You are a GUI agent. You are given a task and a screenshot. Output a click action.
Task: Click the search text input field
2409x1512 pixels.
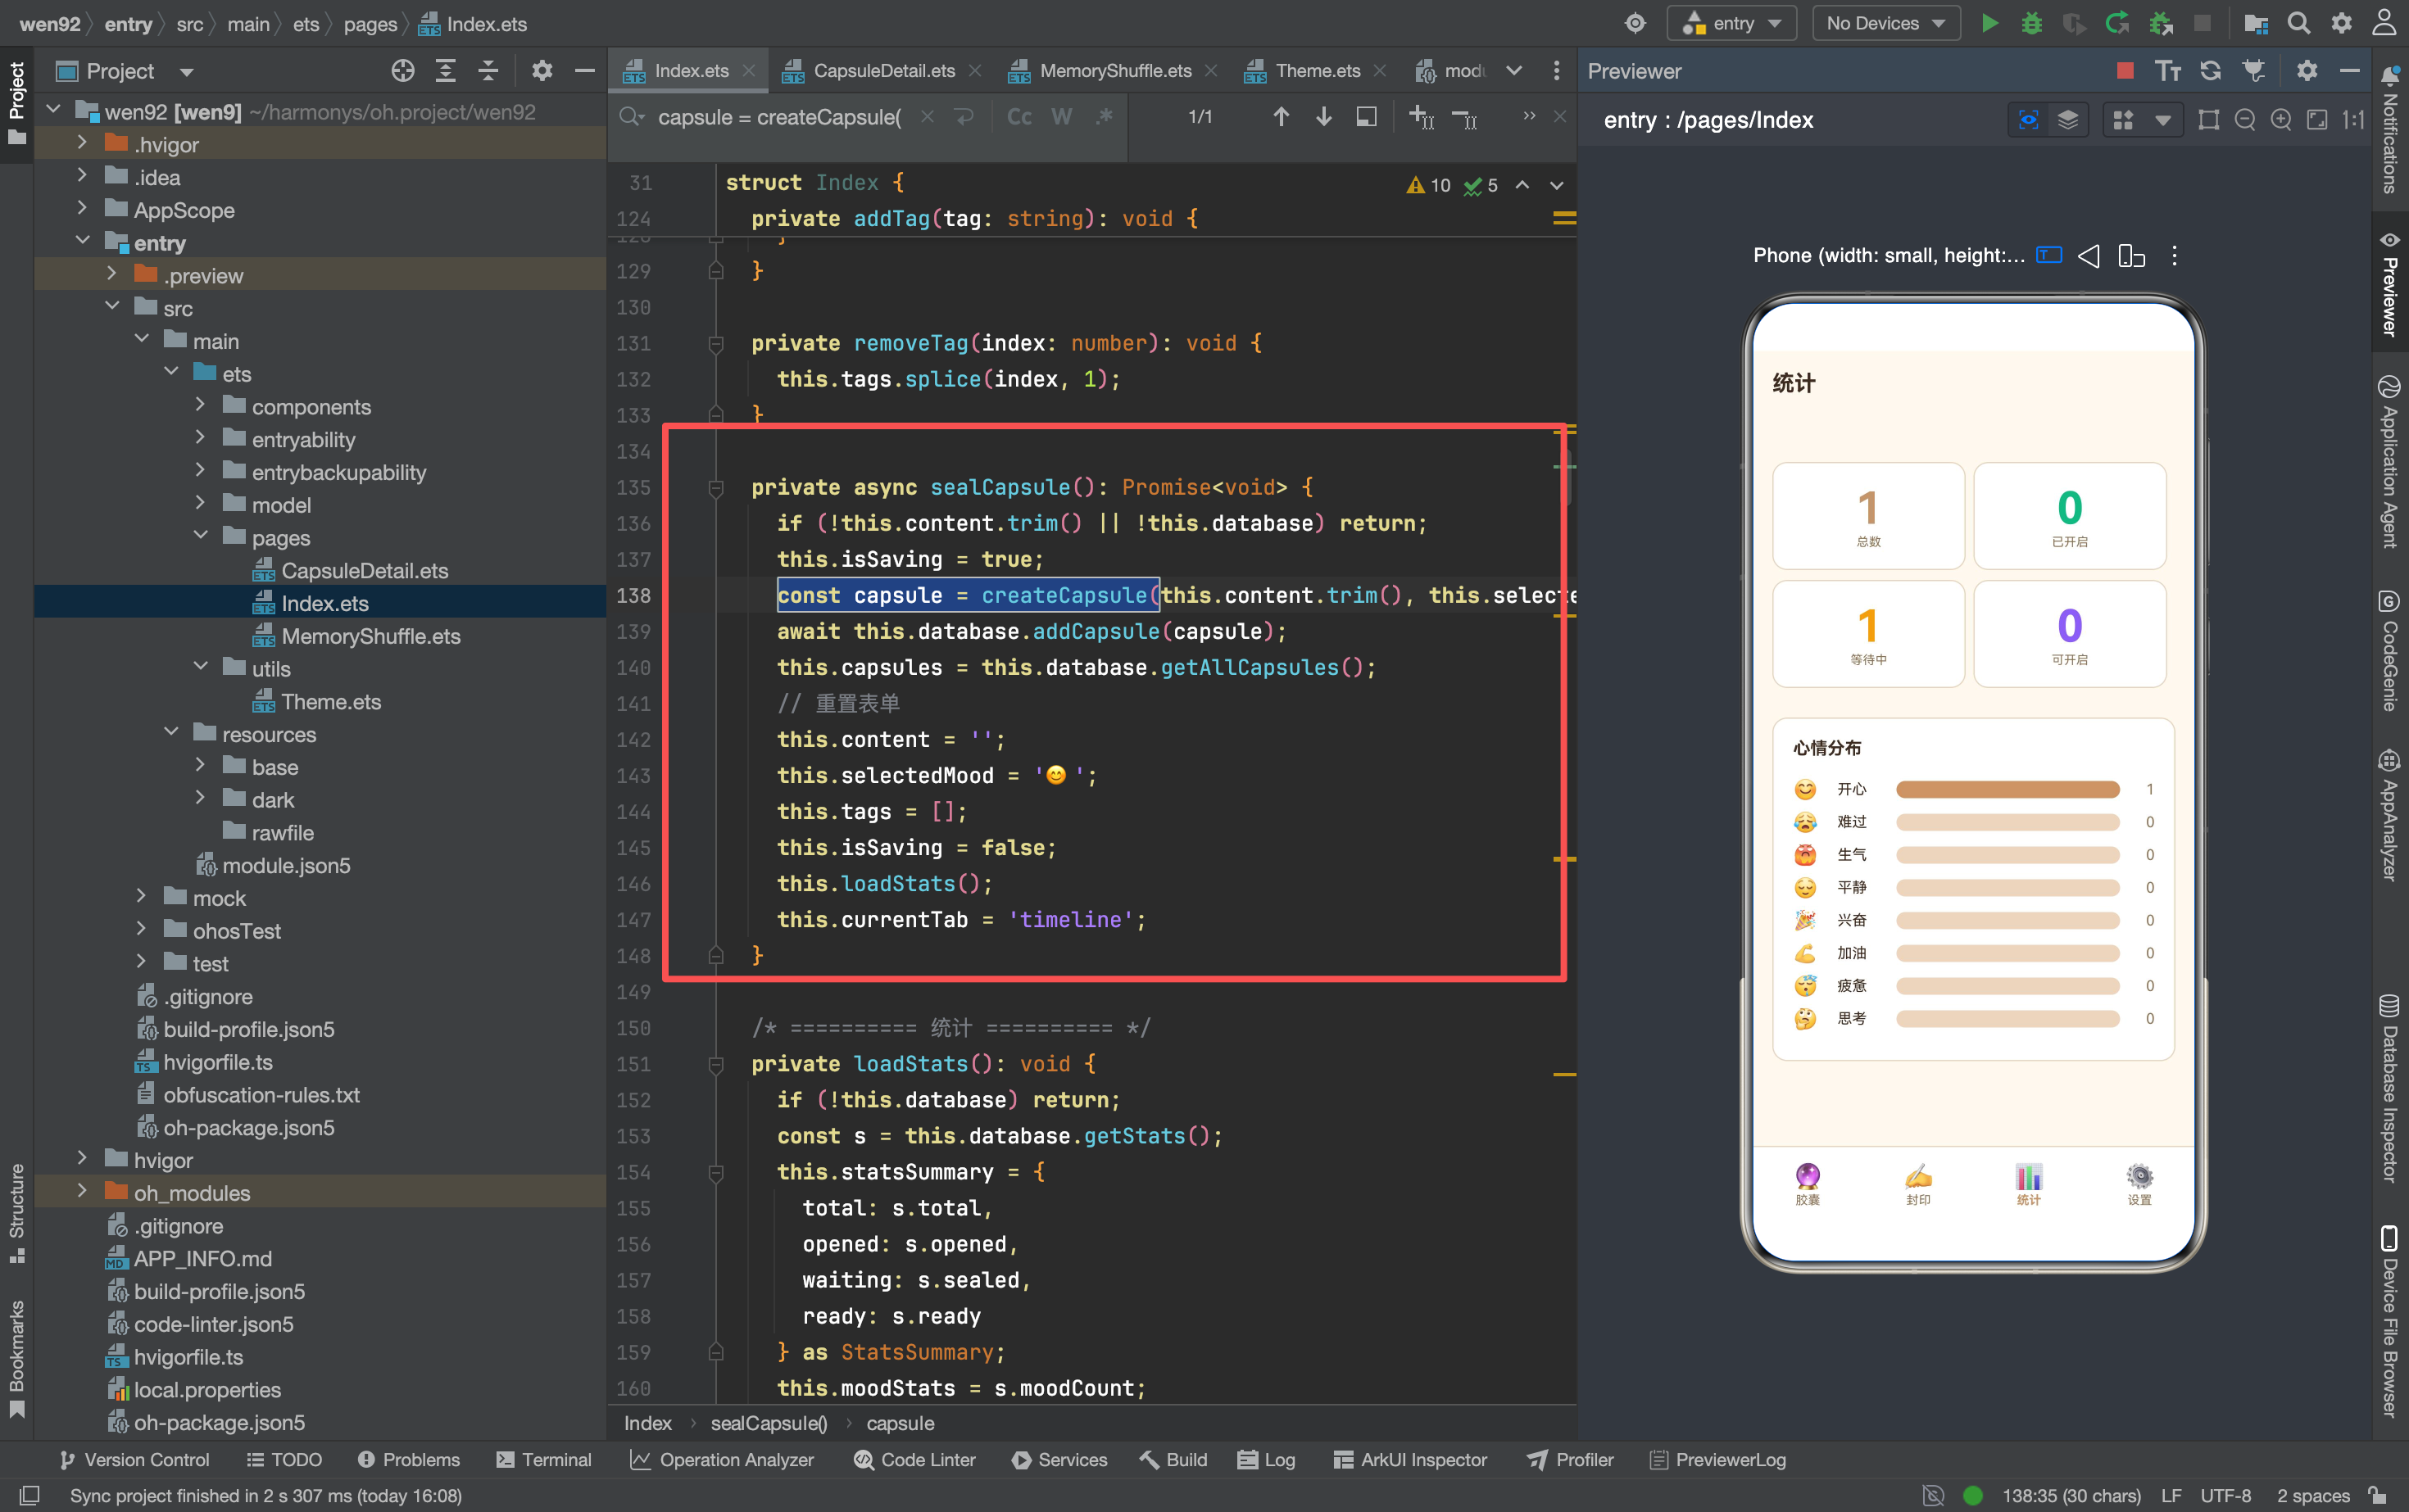pyautogui.click(x=780, y=117)
